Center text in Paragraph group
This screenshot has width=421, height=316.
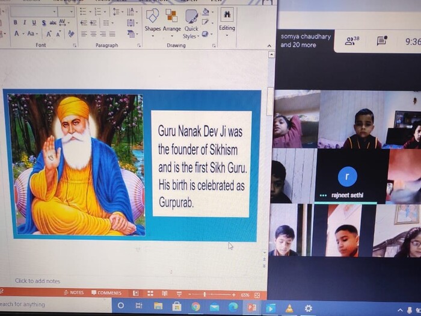(x=93, y=34)
